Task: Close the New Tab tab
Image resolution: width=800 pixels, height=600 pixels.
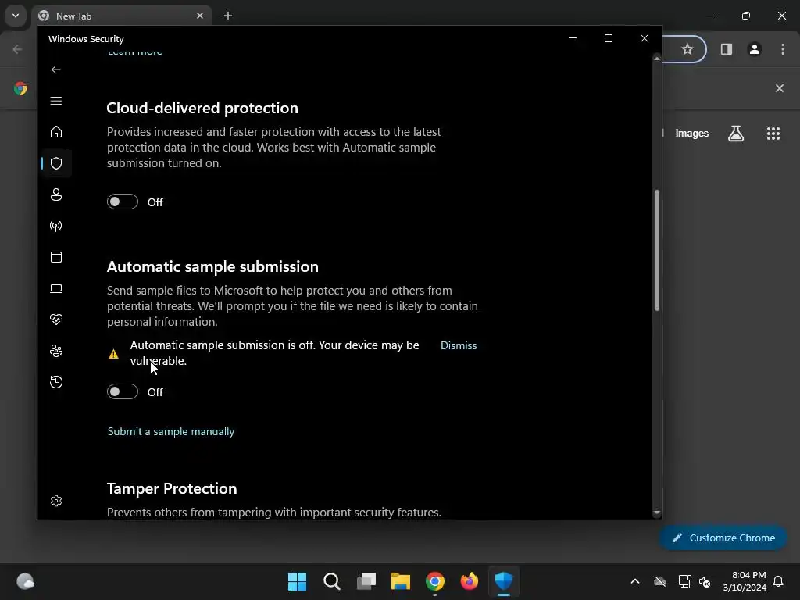Action: coord(200,16)
